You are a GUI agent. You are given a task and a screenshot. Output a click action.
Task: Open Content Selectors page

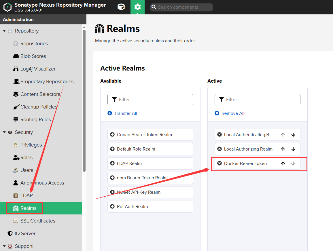click(x=40, y=94)
